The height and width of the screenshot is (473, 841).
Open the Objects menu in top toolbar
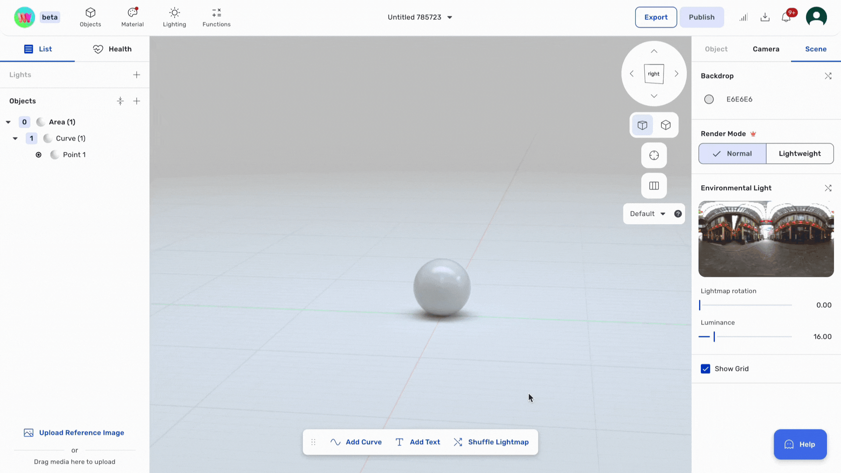90,18
